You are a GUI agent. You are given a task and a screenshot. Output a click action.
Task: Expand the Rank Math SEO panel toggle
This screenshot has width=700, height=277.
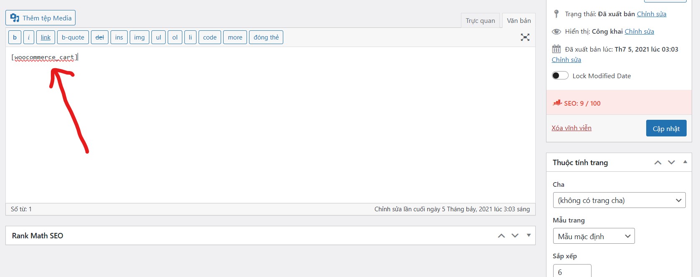tap(529, 235)
